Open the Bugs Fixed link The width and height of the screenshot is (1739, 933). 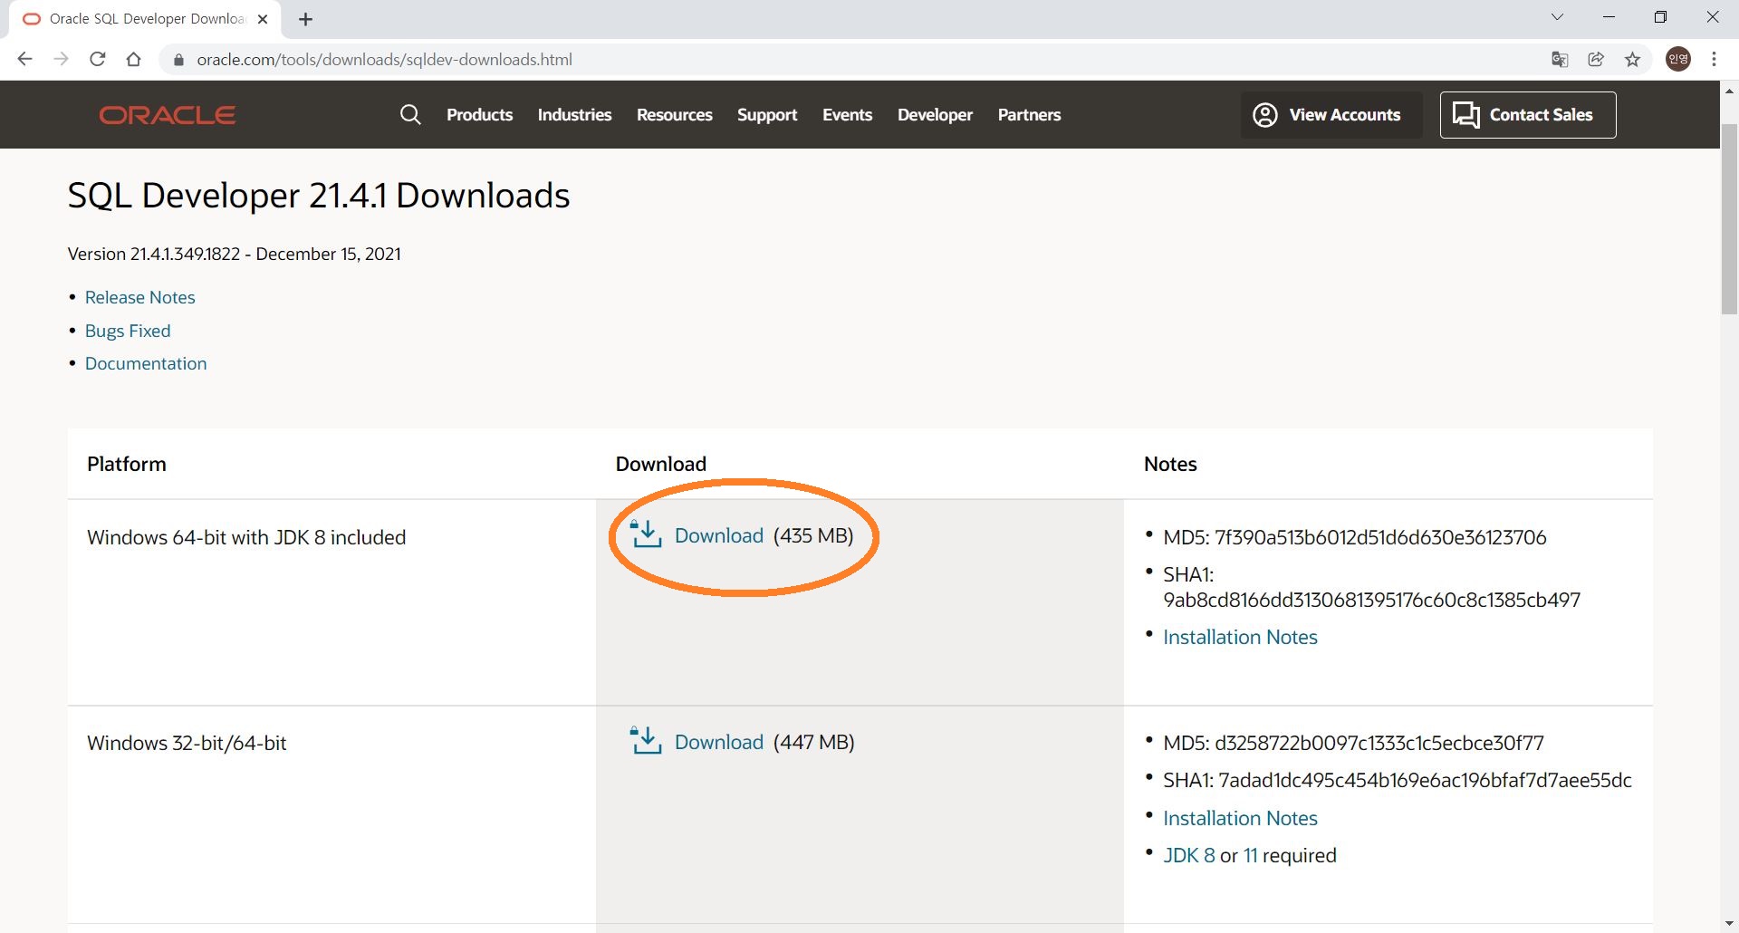tap(128, 331)
